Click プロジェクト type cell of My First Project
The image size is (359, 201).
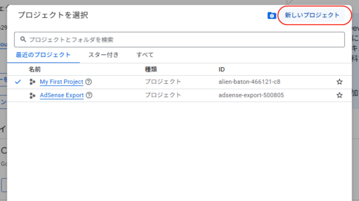(x=163, y=82)
